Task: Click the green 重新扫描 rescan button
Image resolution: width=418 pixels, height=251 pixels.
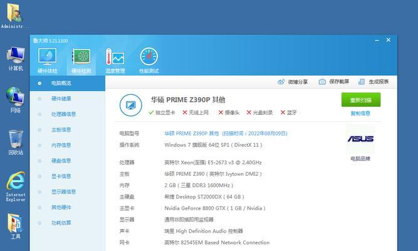Action: point(361,100)
